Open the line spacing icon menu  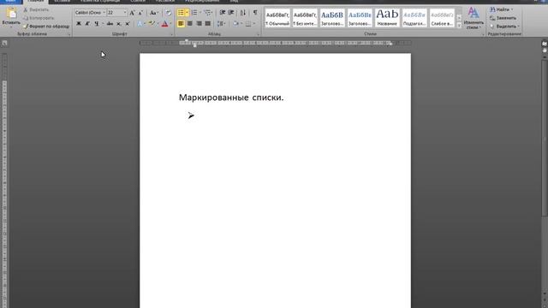click(x=221, y=24)
